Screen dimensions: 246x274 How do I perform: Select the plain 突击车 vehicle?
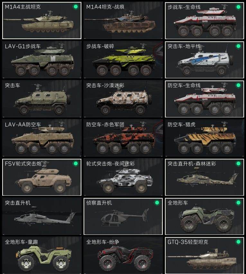(x=42, y=99)
